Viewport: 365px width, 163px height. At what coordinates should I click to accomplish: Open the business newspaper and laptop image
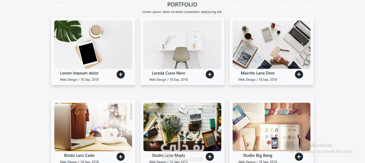coord(272,45)
